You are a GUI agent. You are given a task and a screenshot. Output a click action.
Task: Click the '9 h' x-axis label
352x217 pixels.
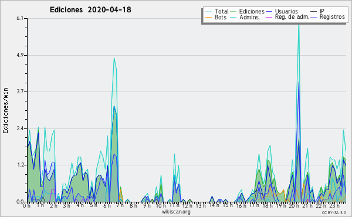[147, 206]
